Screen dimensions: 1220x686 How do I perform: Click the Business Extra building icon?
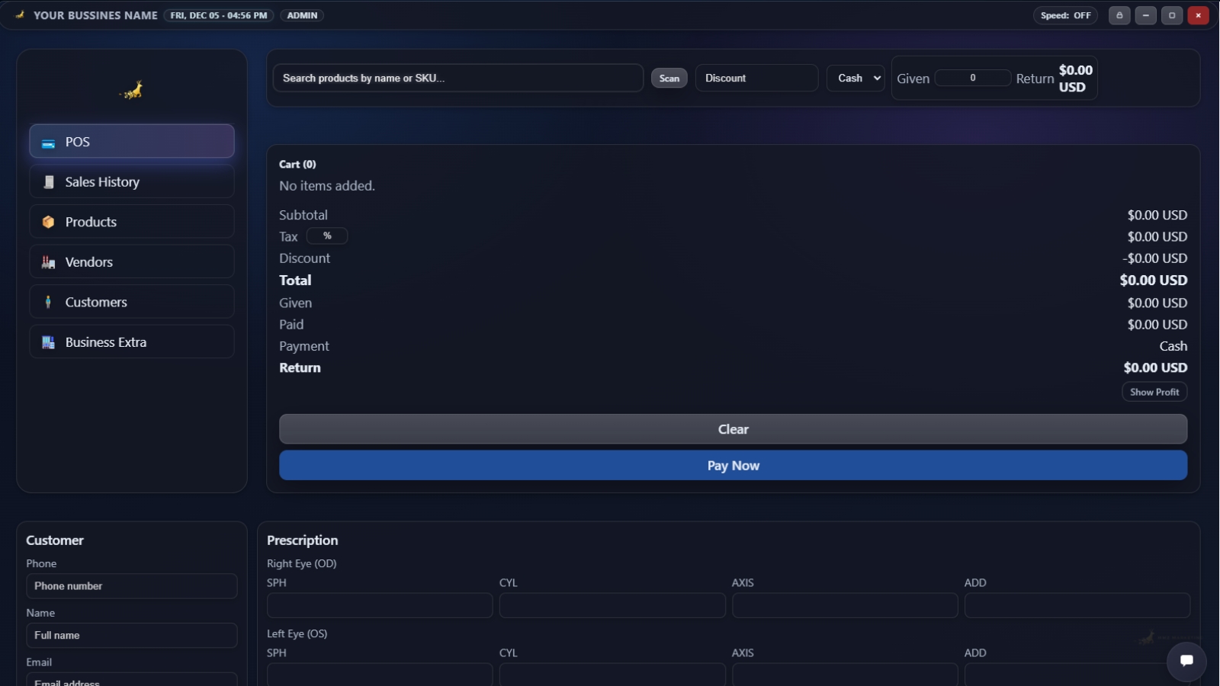(48, 342)
